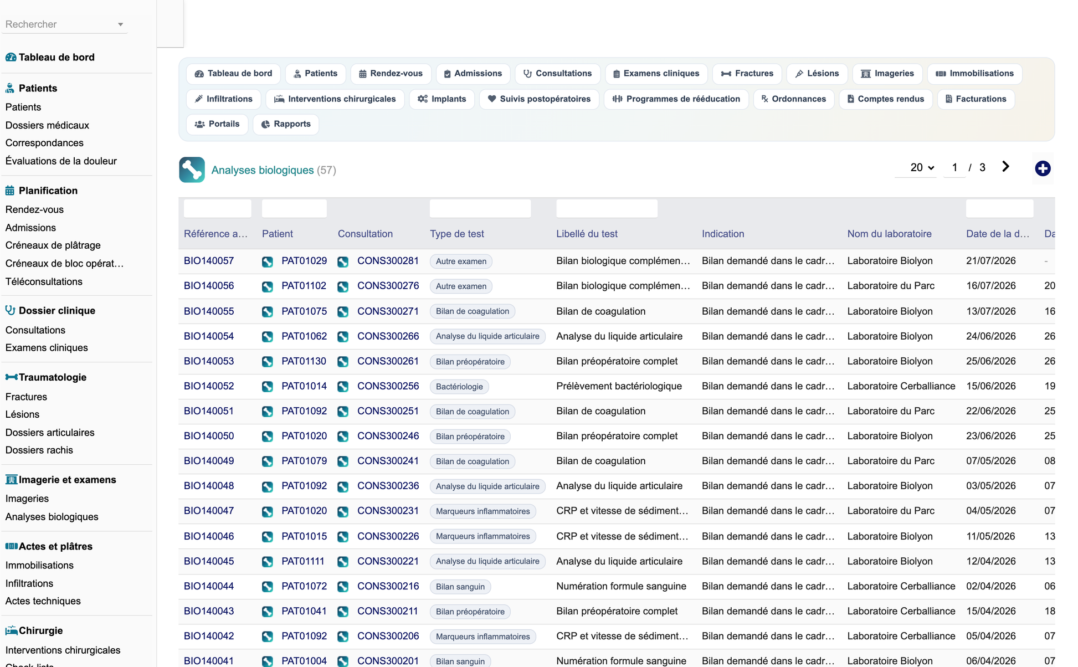The width and height of the screenshot is (1078, 667).
Task: Click the Imagerie et examens sidebar icon
Action: coord(11,480)
